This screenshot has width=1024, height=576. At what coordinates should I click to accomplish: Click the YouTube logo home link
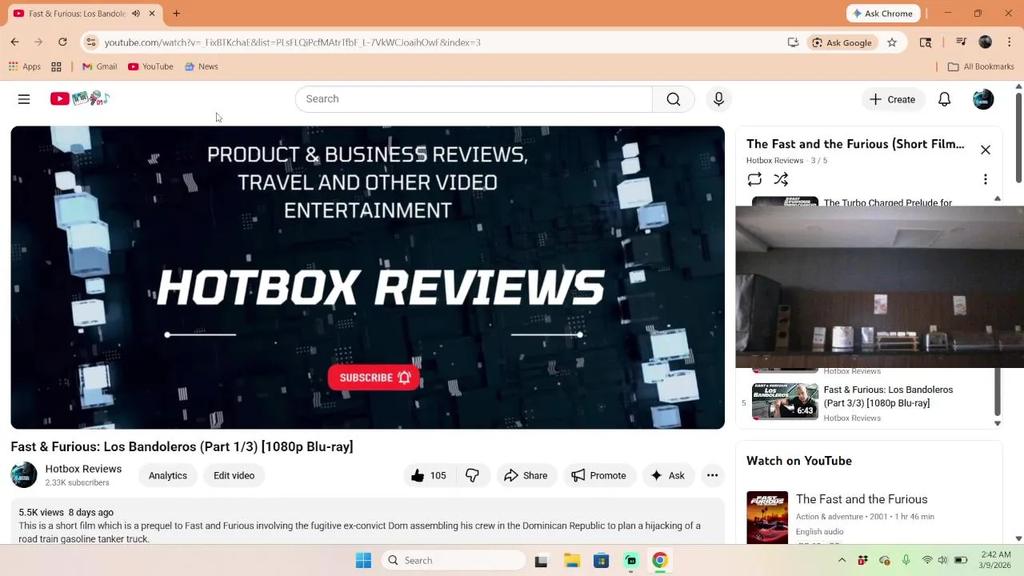coord(79,98)
